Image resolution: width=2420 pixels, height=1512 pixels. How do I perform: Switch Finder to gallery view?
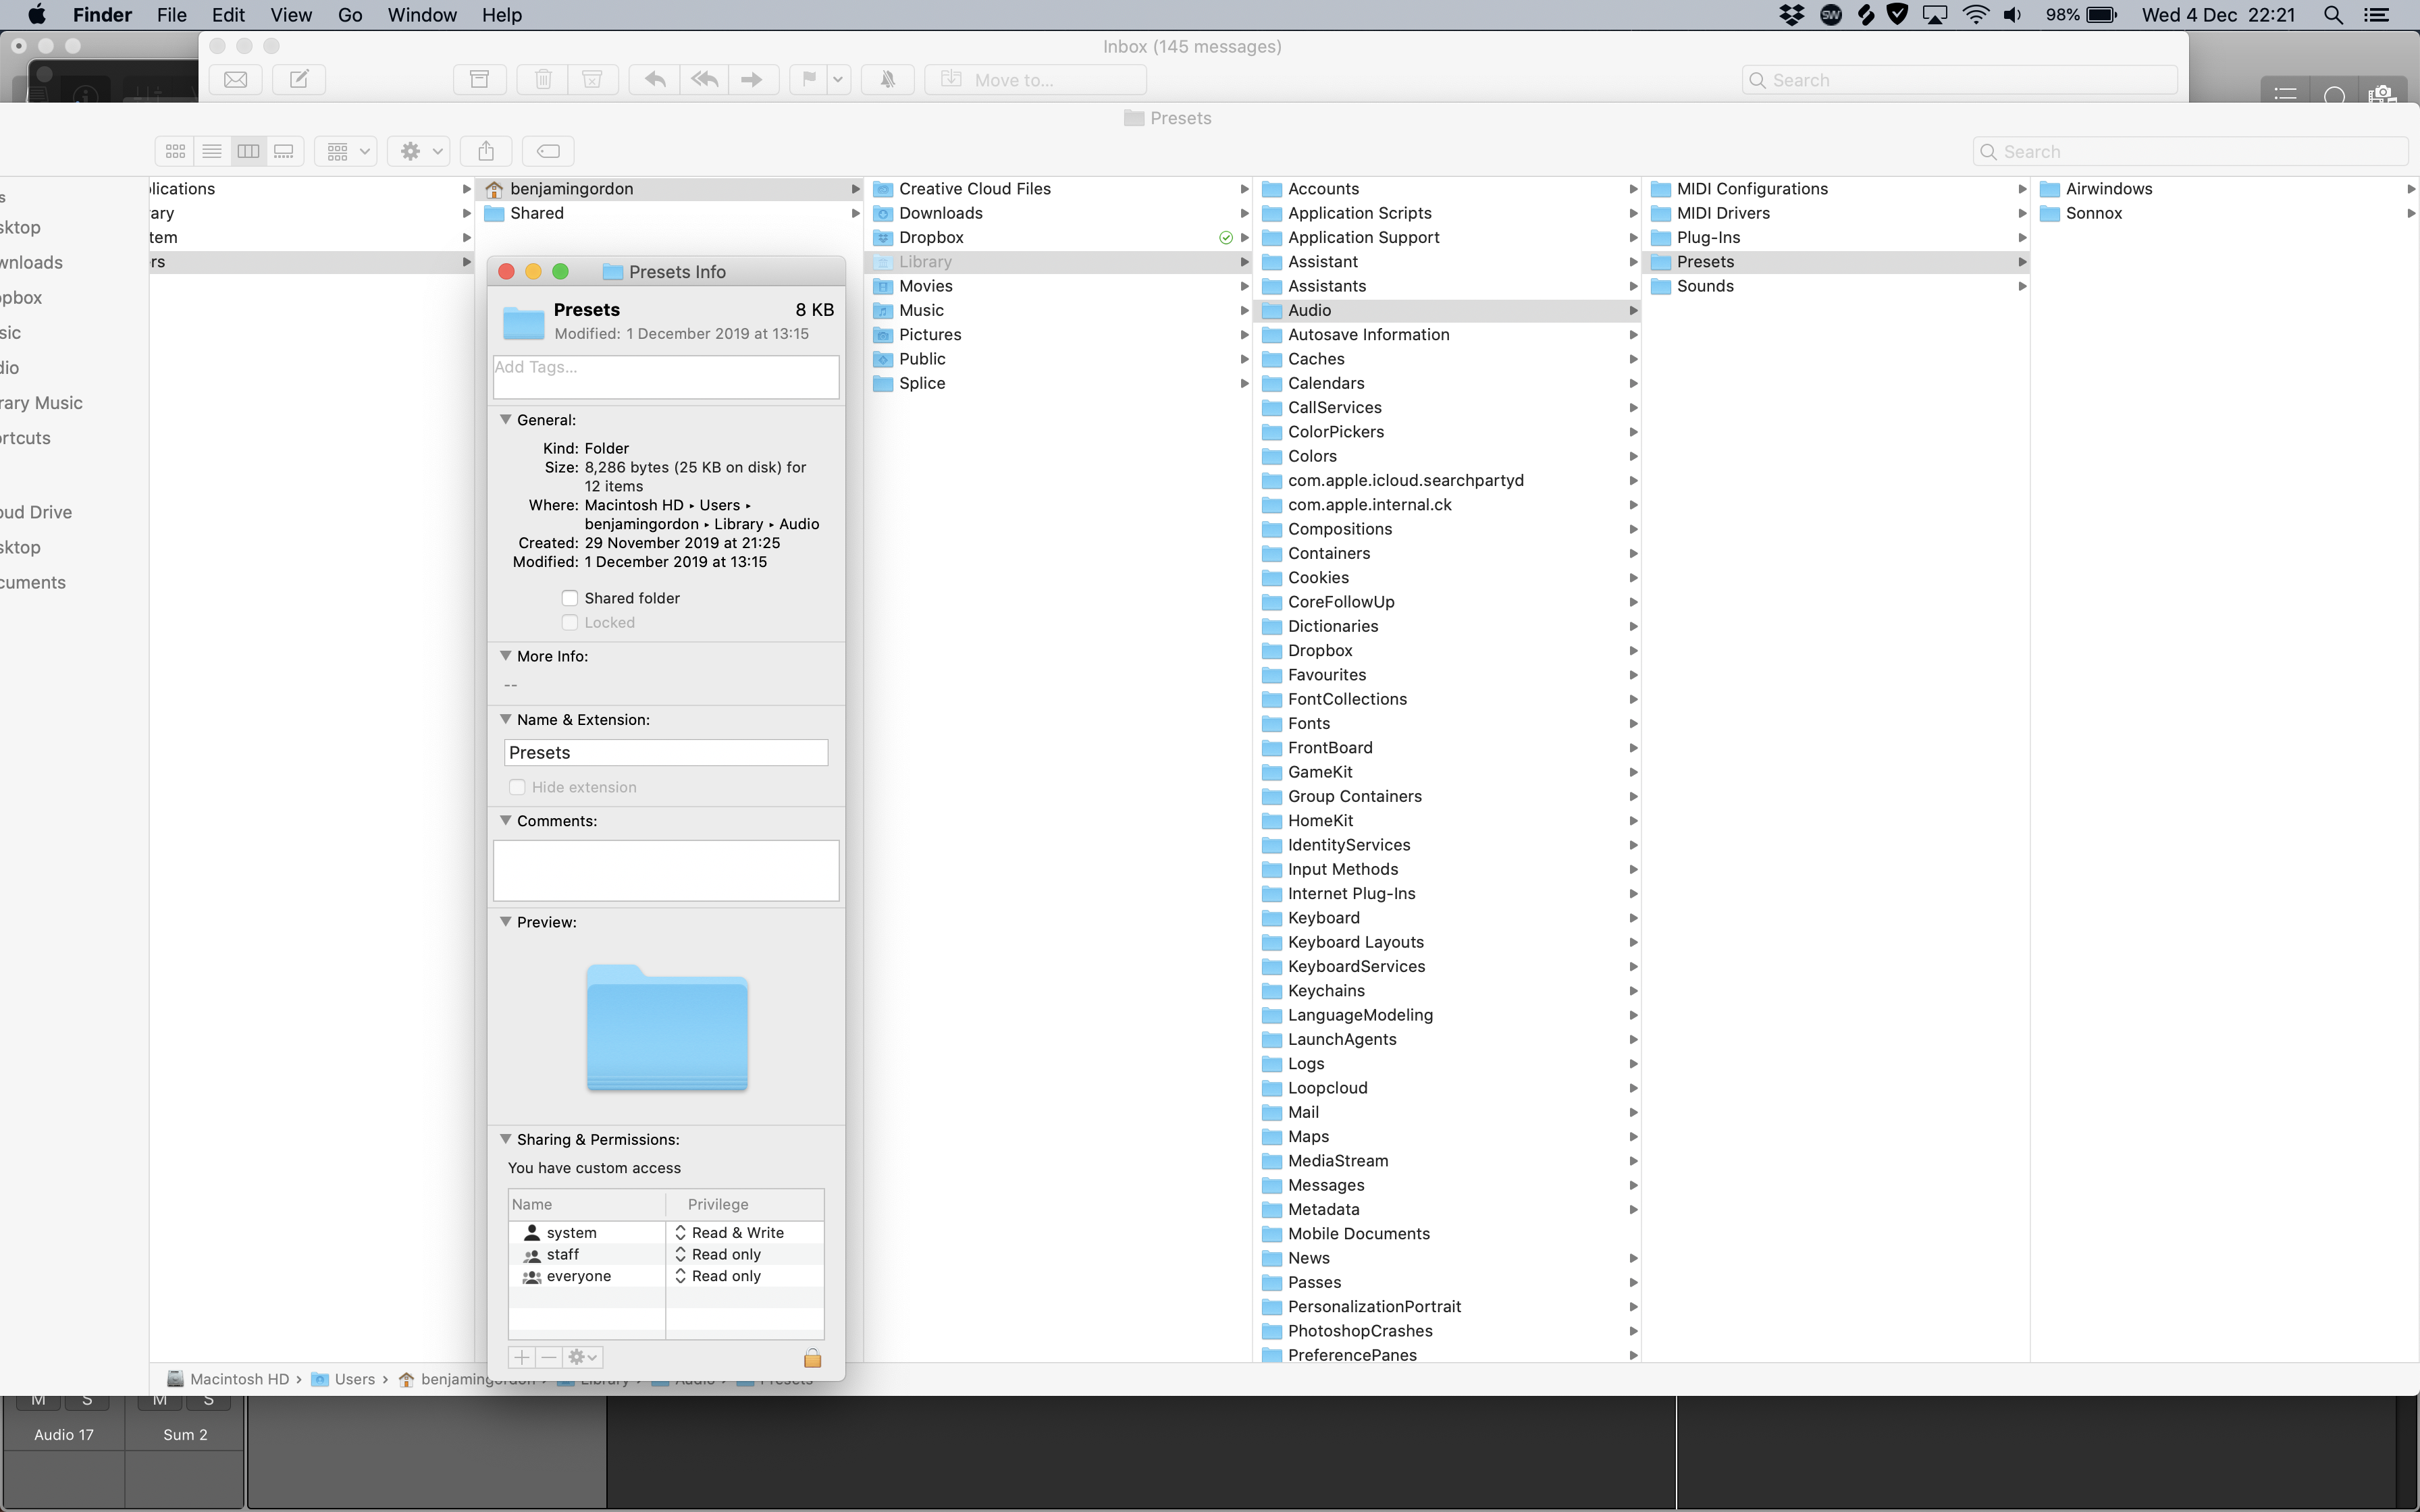pyautogui.click(x=284, y=151)
